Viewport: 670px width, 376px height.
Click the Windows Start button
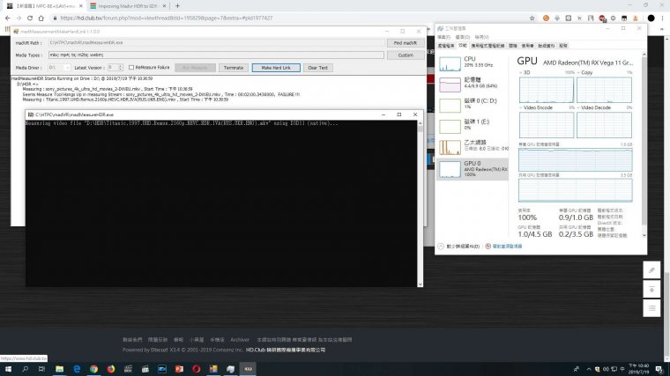pyautogui.click(x=7, y=369)
